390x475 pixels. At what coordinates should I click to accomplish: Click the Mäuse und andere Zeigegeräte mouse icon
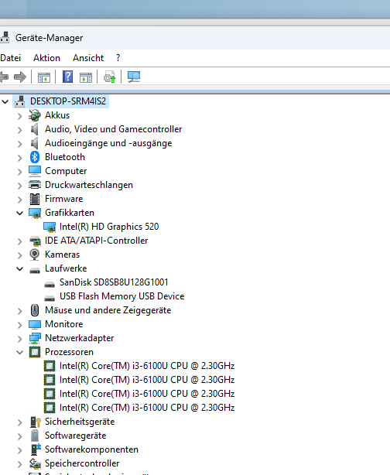click(x=35, y=310)
